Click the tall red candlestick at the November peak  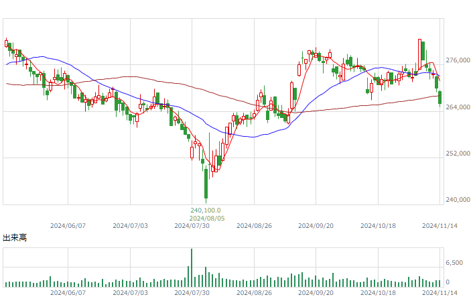pyautogui.click(x=419, y=54)
